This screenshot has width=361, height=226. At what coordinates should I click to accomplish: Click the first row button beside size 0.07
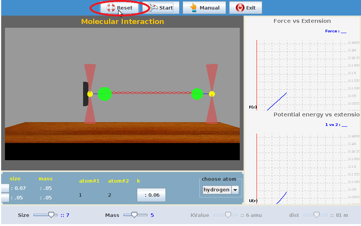(5, 188)
